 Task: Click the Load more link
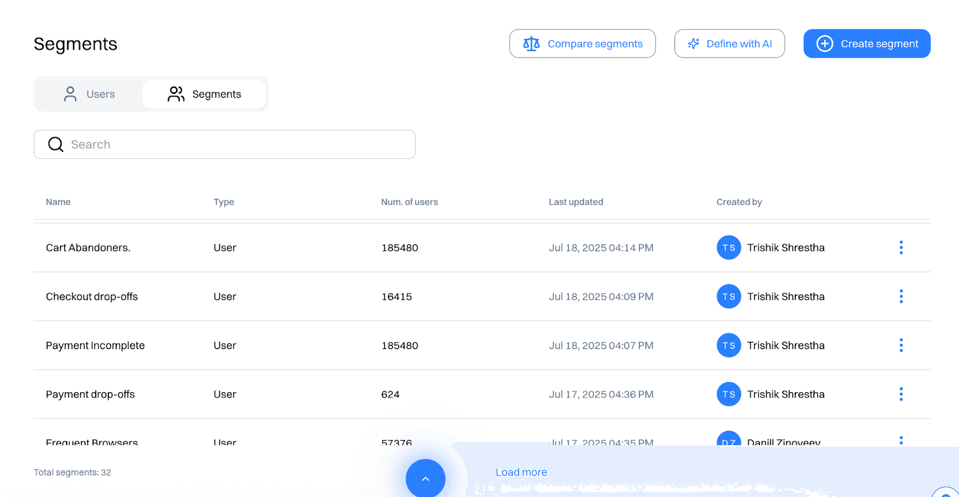tap(521, 472)
